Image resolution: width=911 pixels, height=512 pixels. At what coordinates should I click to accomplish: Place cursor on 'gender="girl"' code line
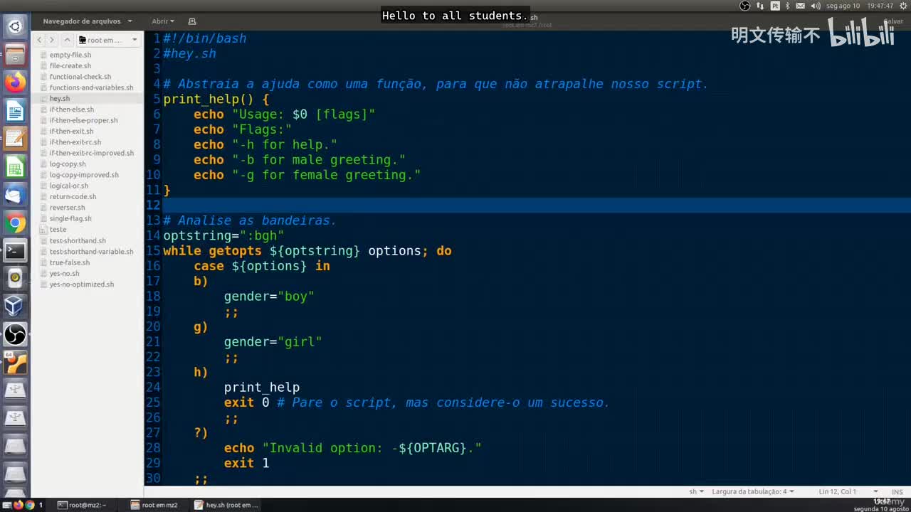(x=273, y=342)
